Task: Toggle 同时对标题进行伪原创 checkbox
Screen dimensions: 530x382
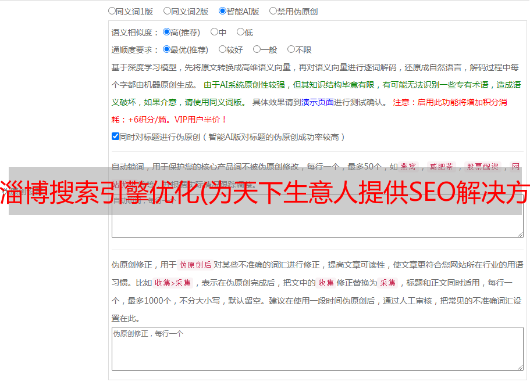Action: point(115,136)
